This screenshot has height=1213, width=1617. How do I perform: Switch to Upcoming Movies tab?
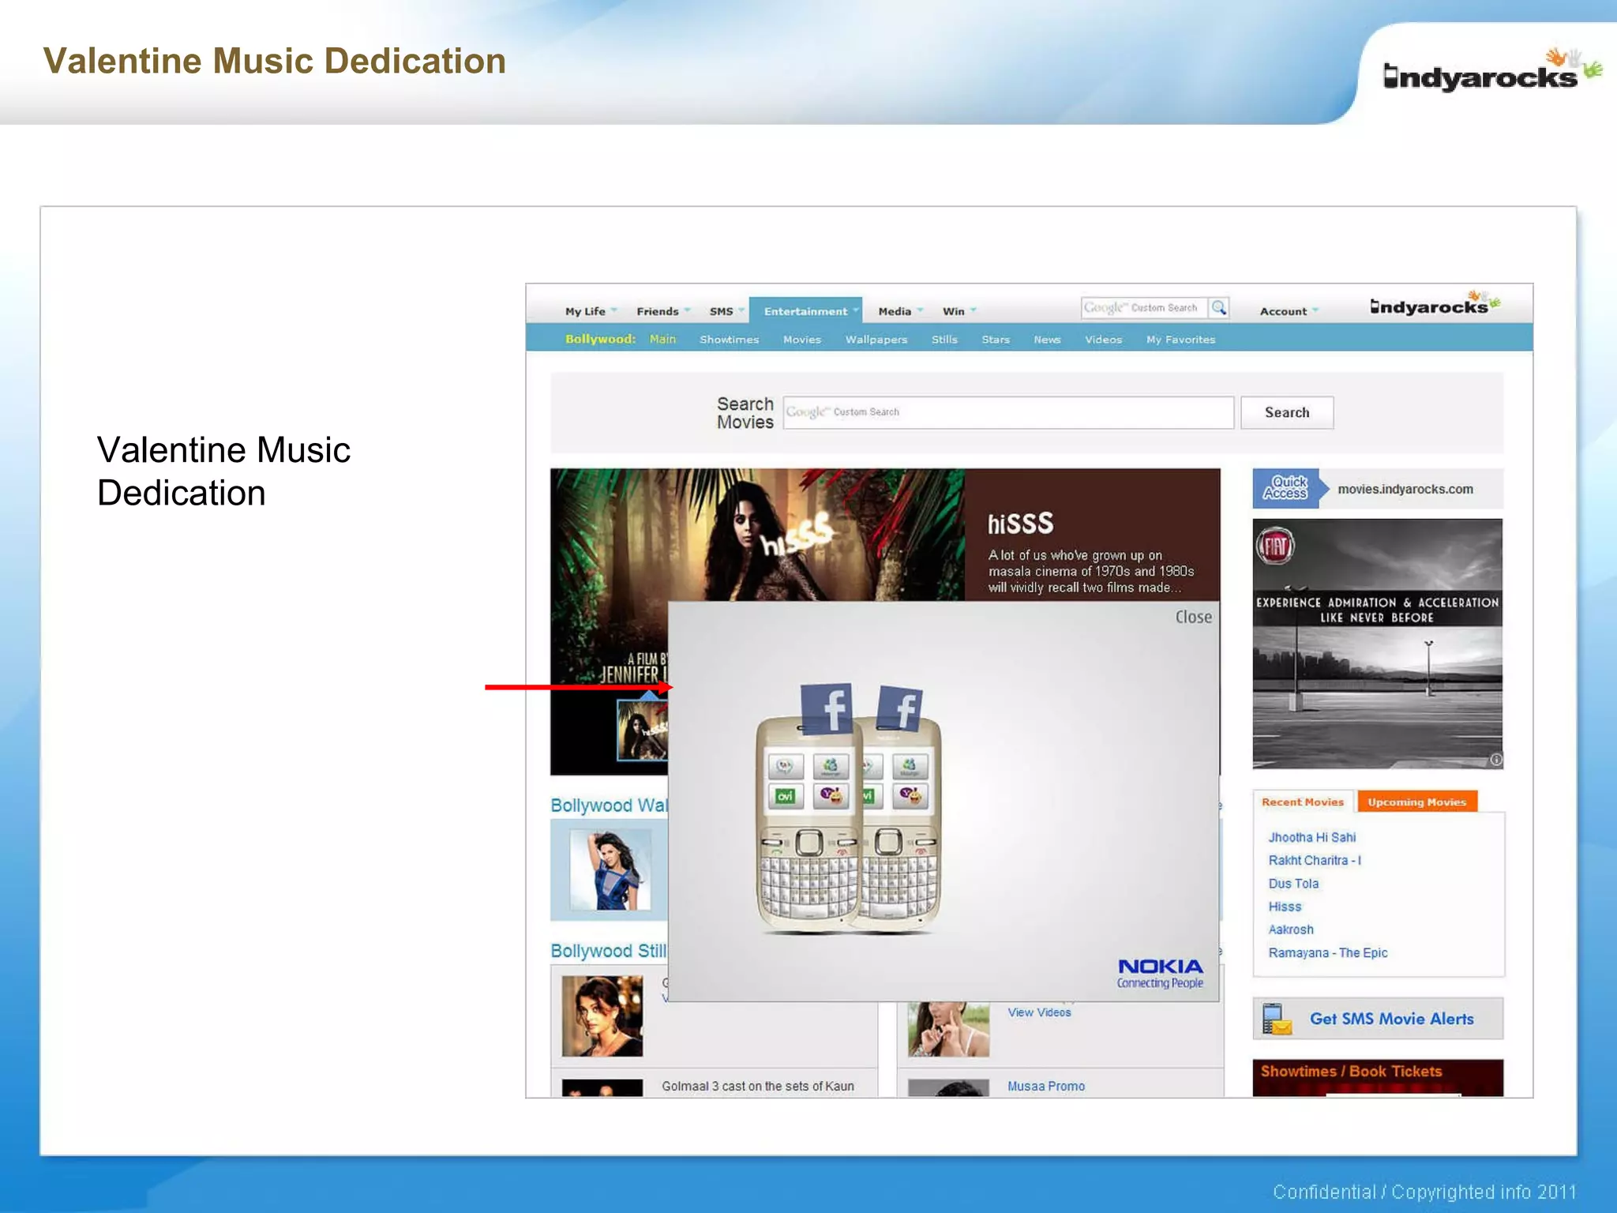[1416, 802]
